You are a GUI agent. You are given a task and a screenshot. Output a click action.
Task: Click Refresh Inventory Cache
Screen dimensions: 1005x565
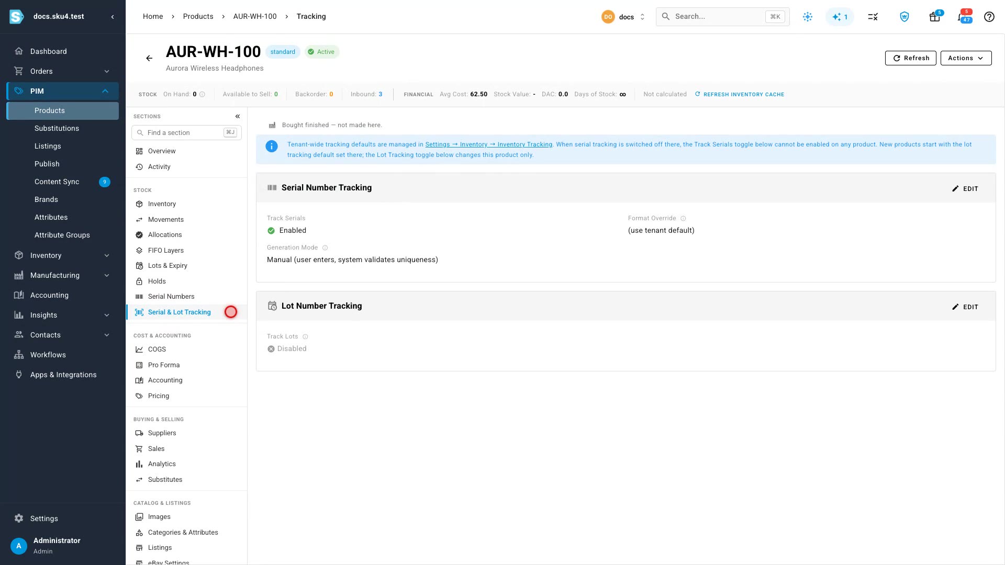pos(739,95)
